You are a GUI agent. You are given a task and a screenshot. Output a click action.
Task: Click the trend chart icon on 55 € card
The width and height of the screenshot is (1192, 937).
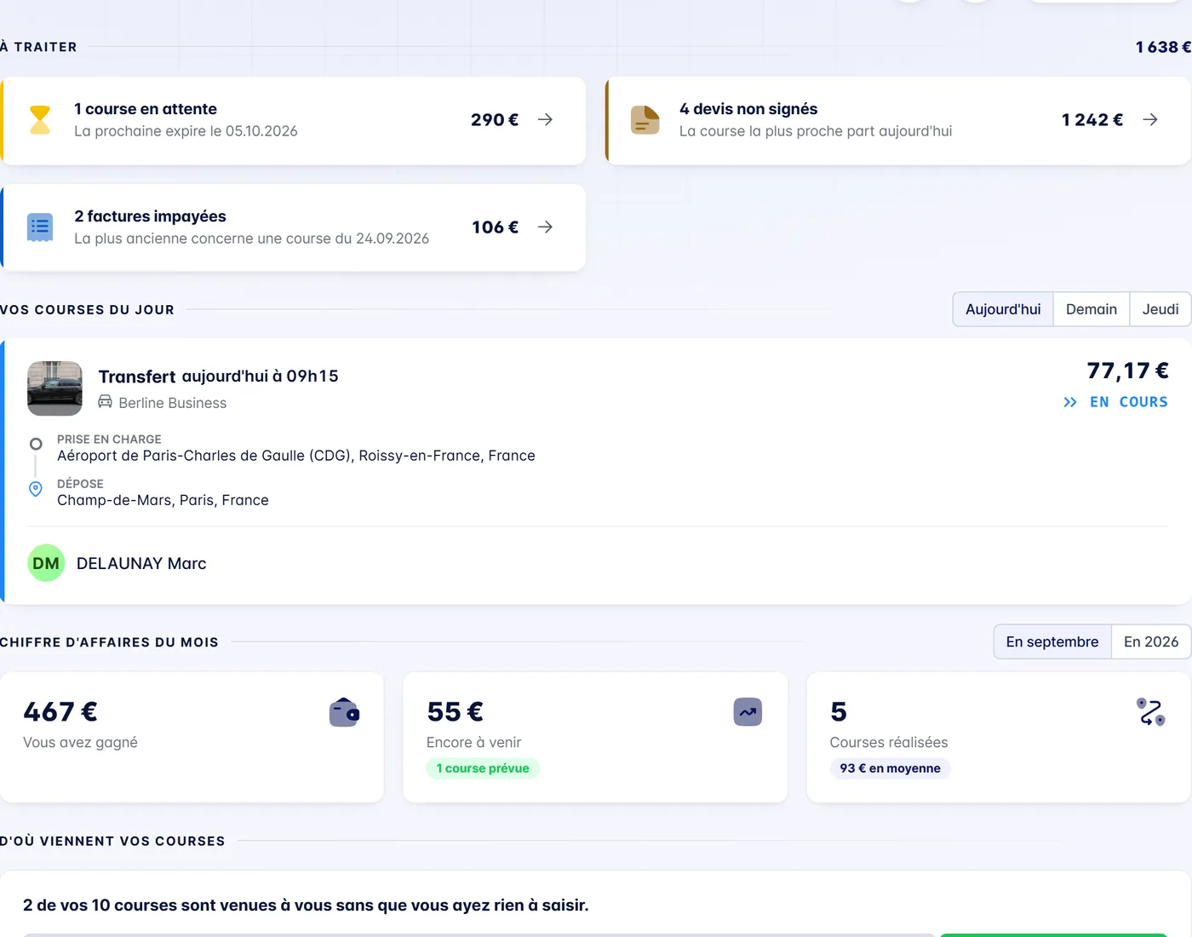click(748, 712)
